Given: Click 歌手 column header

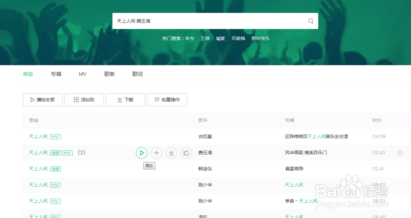Looking at the screenshot, I should [203, 121].
